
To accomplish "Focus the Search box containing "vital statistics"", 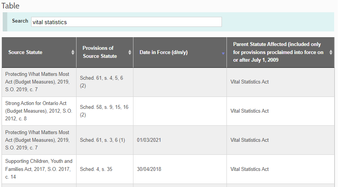I will click(126, 22).
